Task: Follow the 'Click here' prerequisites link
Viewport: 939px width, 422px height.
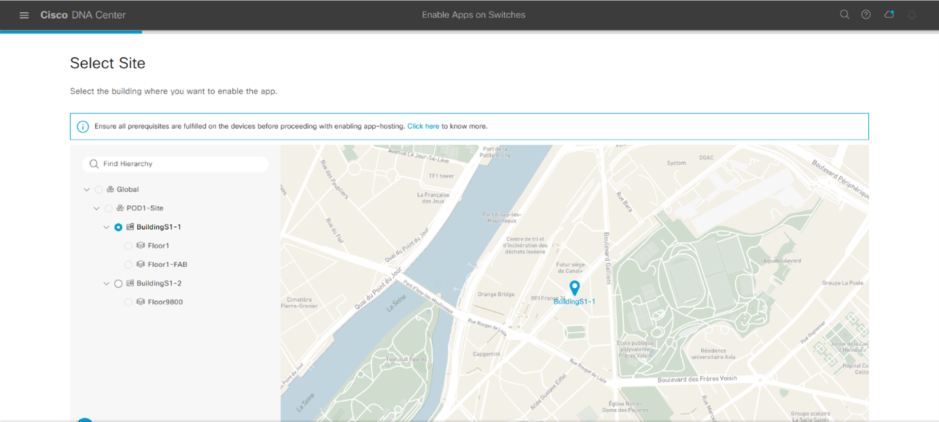Action: [423, 126]
